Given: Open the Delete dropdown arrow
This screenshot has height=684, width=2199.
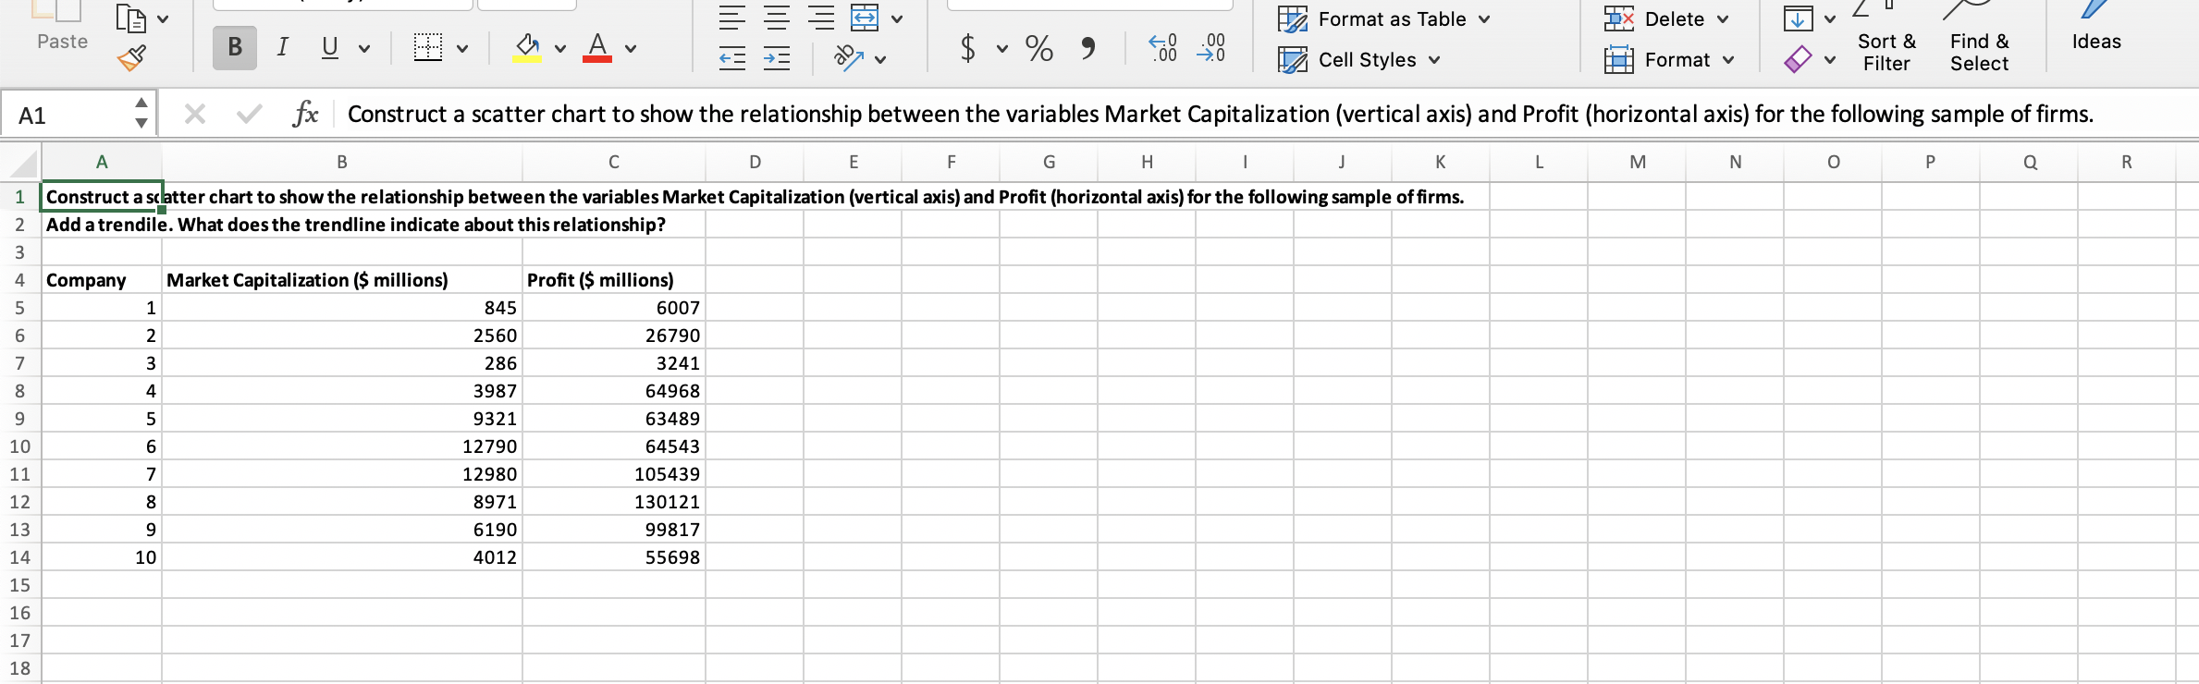Looking at the screenshot, I should click(x=1723, y=18).
